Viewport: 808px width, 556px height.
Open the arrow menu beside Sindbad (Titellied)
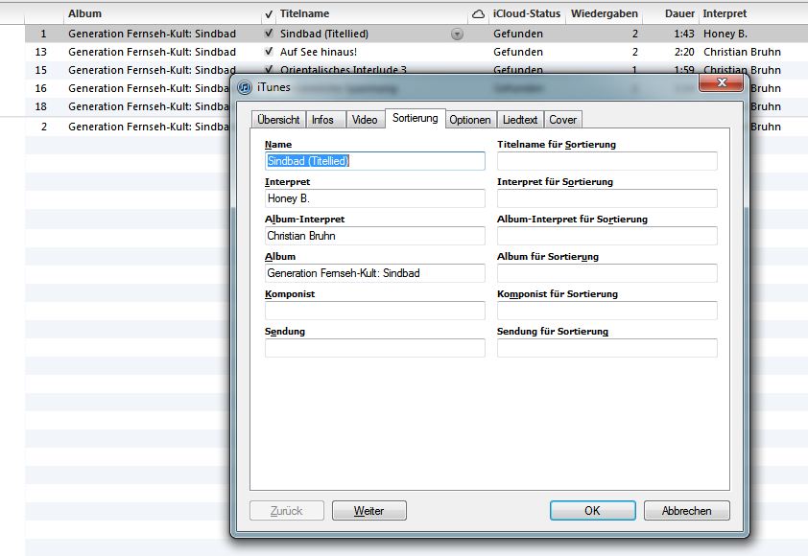(457, 34)
